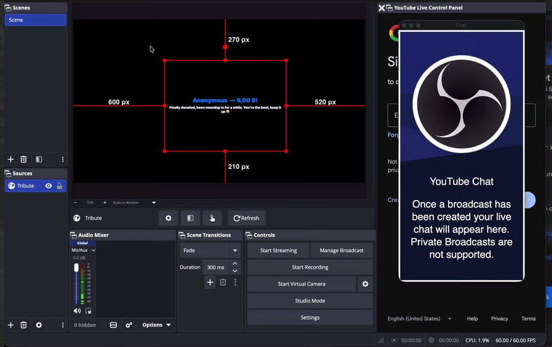Refresh the Tribute browser source

tap(246, 218)
